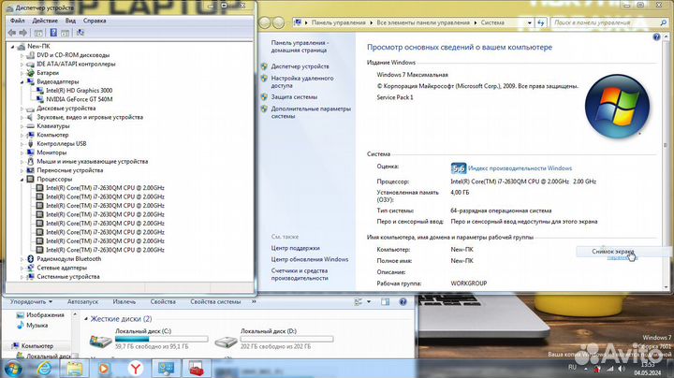Select Переносные устройства tree item
This screenshot has height=378, width=674.
point(69,170)
